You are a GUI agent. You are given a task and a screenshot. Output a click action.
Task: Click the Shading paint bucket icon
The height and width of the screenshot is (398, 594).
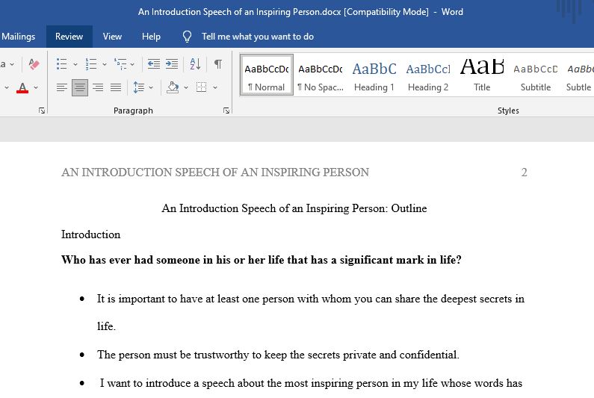173,87
